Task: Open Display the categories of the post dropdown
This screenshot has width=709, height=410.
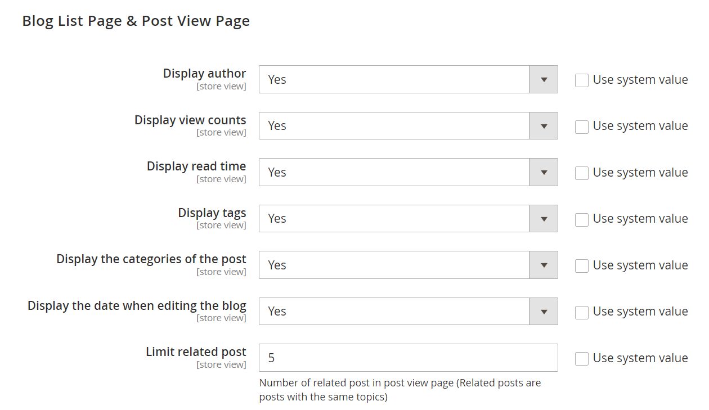Action: (408, 265)
